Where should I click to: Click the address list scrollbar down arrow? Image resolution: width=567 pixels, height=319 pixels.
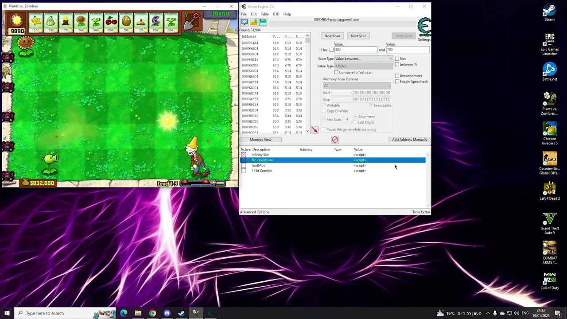click(307, 132)
